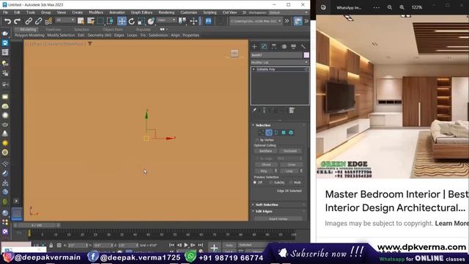Click the Ring selection button
The image size is (469, 264).
(x=264, y=171)
